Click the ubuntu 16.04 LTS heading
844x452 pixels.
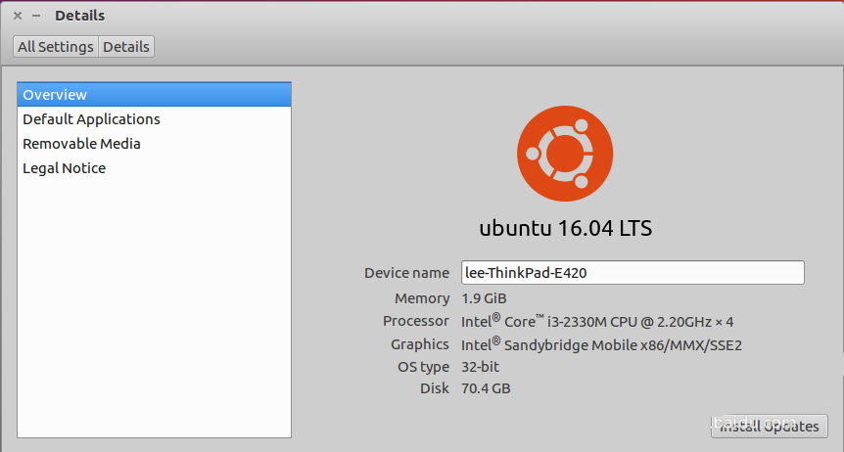pyautogui.click(x=565, y=229)
